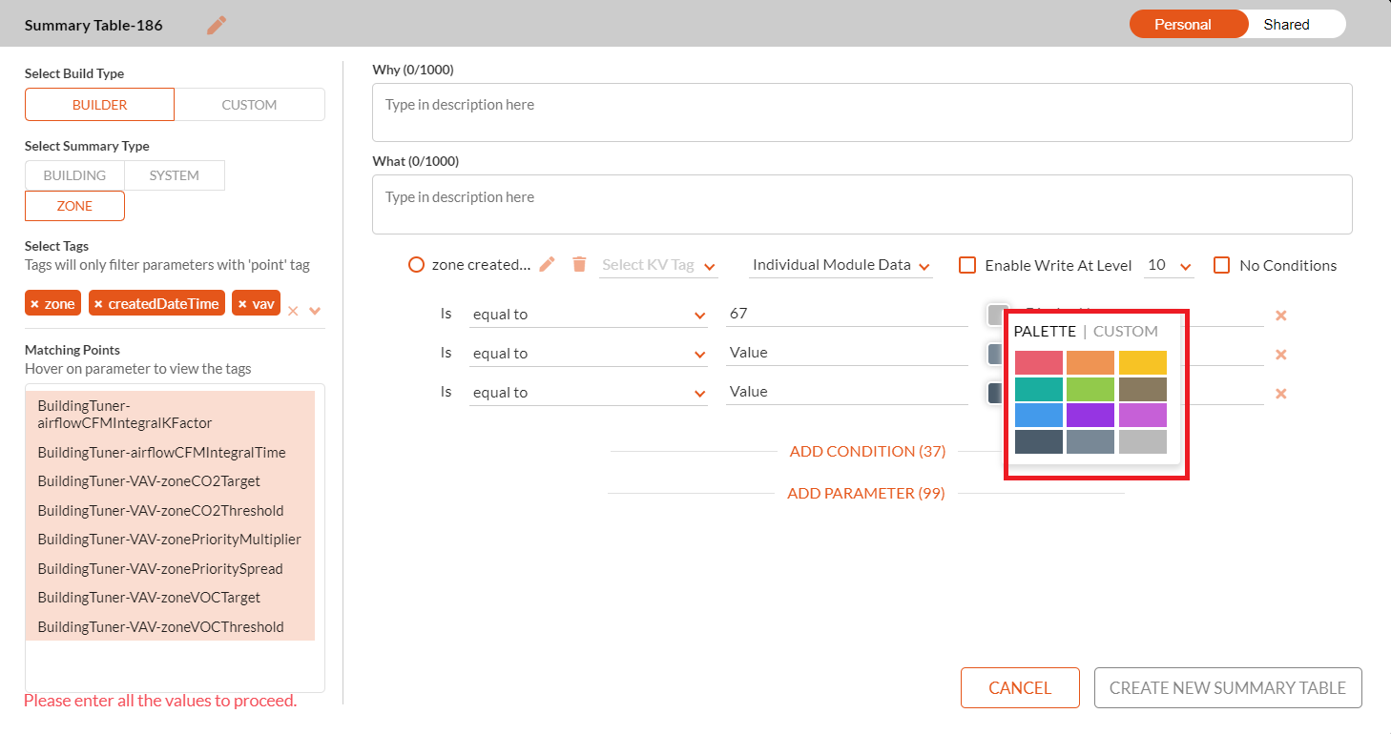Remove the zone tag chip
This screenshot has height=734, width=1391.
(x=35, y=304)
